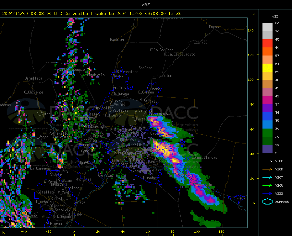Click the 'km' label at bottom-left corner
Viewport: 292px width, 236px height.
tap(5, 232)
